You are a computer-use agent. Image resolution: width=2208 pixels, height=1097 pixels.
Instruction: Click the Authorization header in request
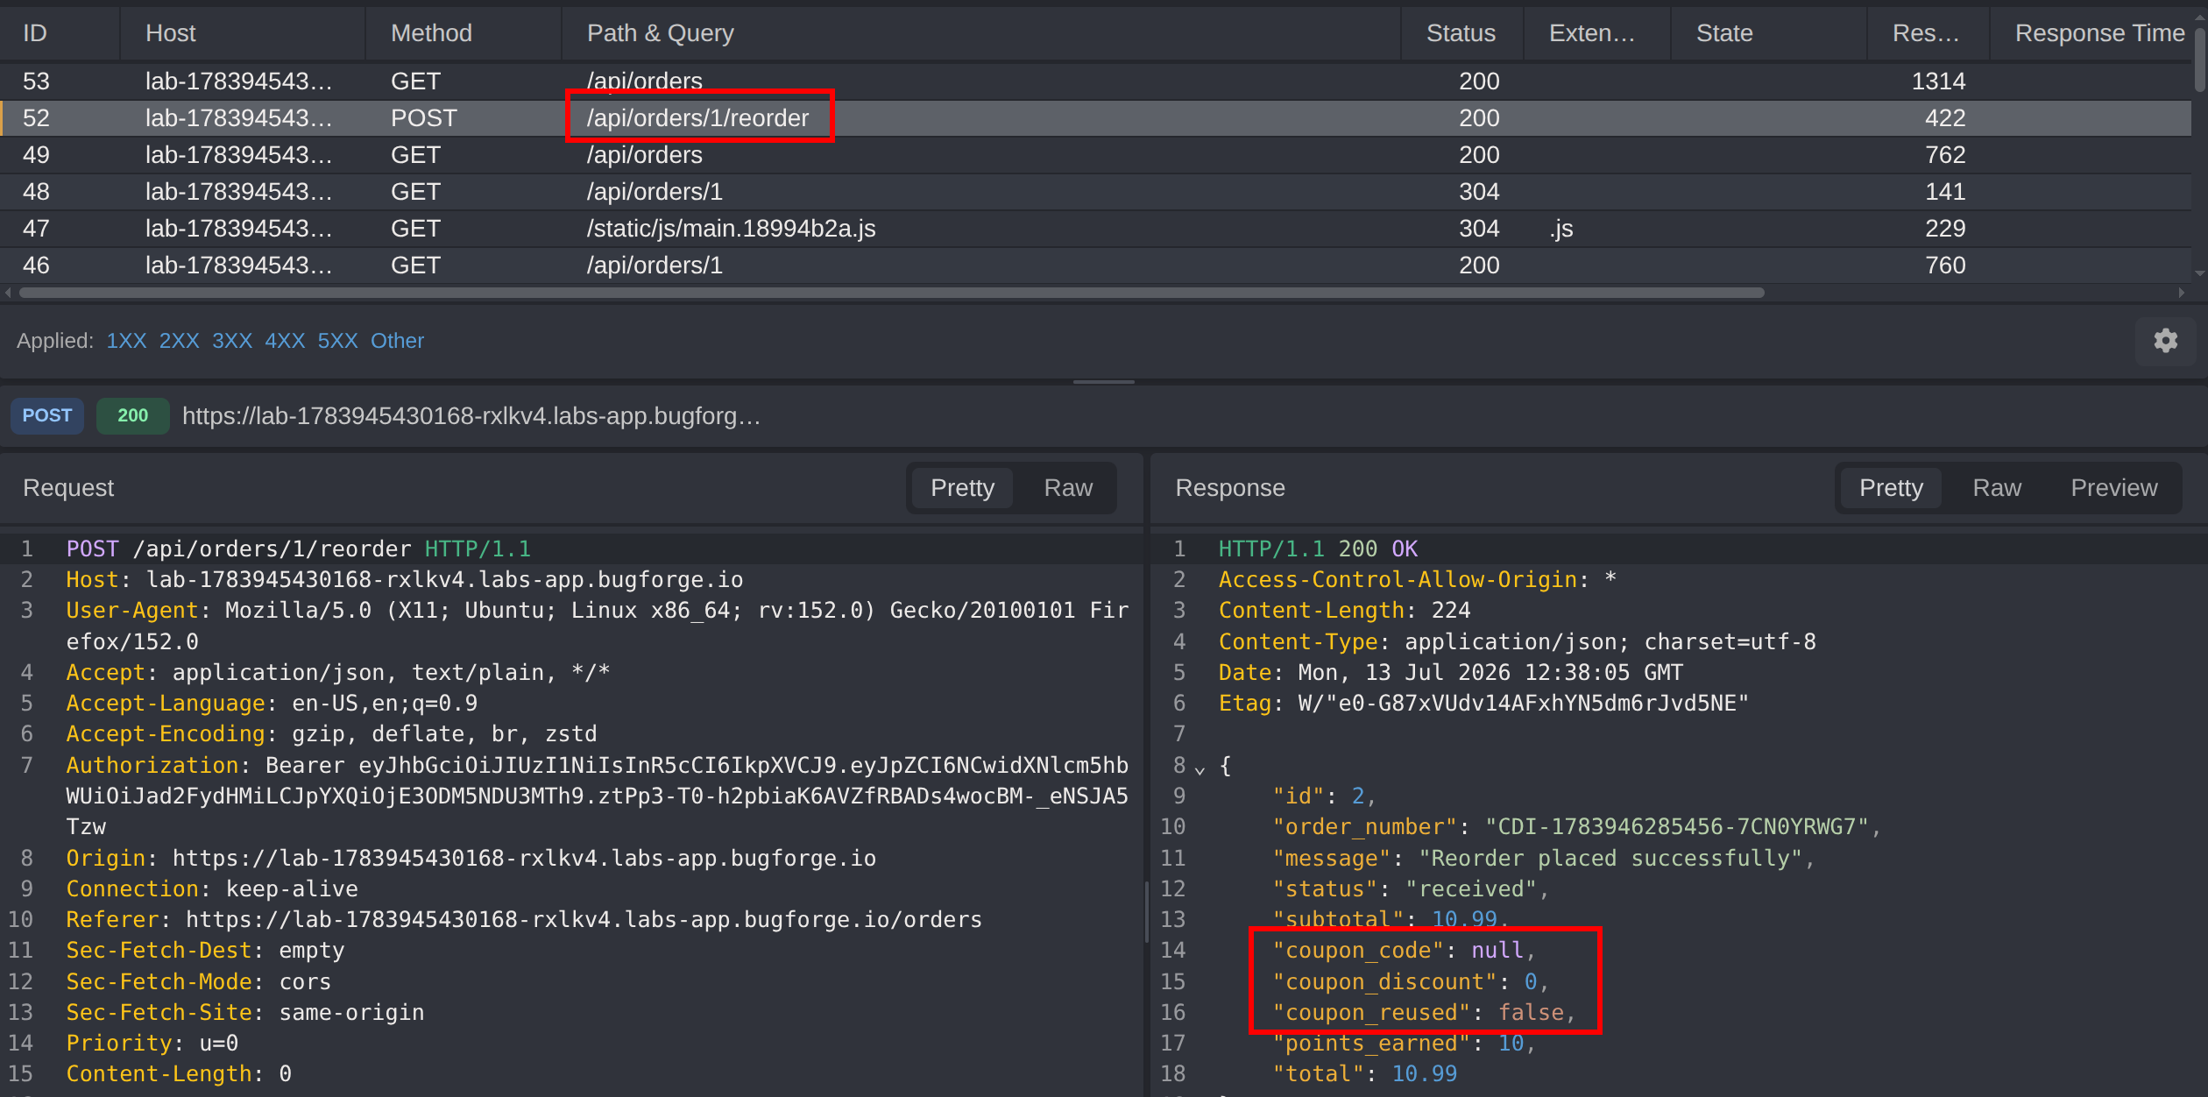click(x=597, y=796)
